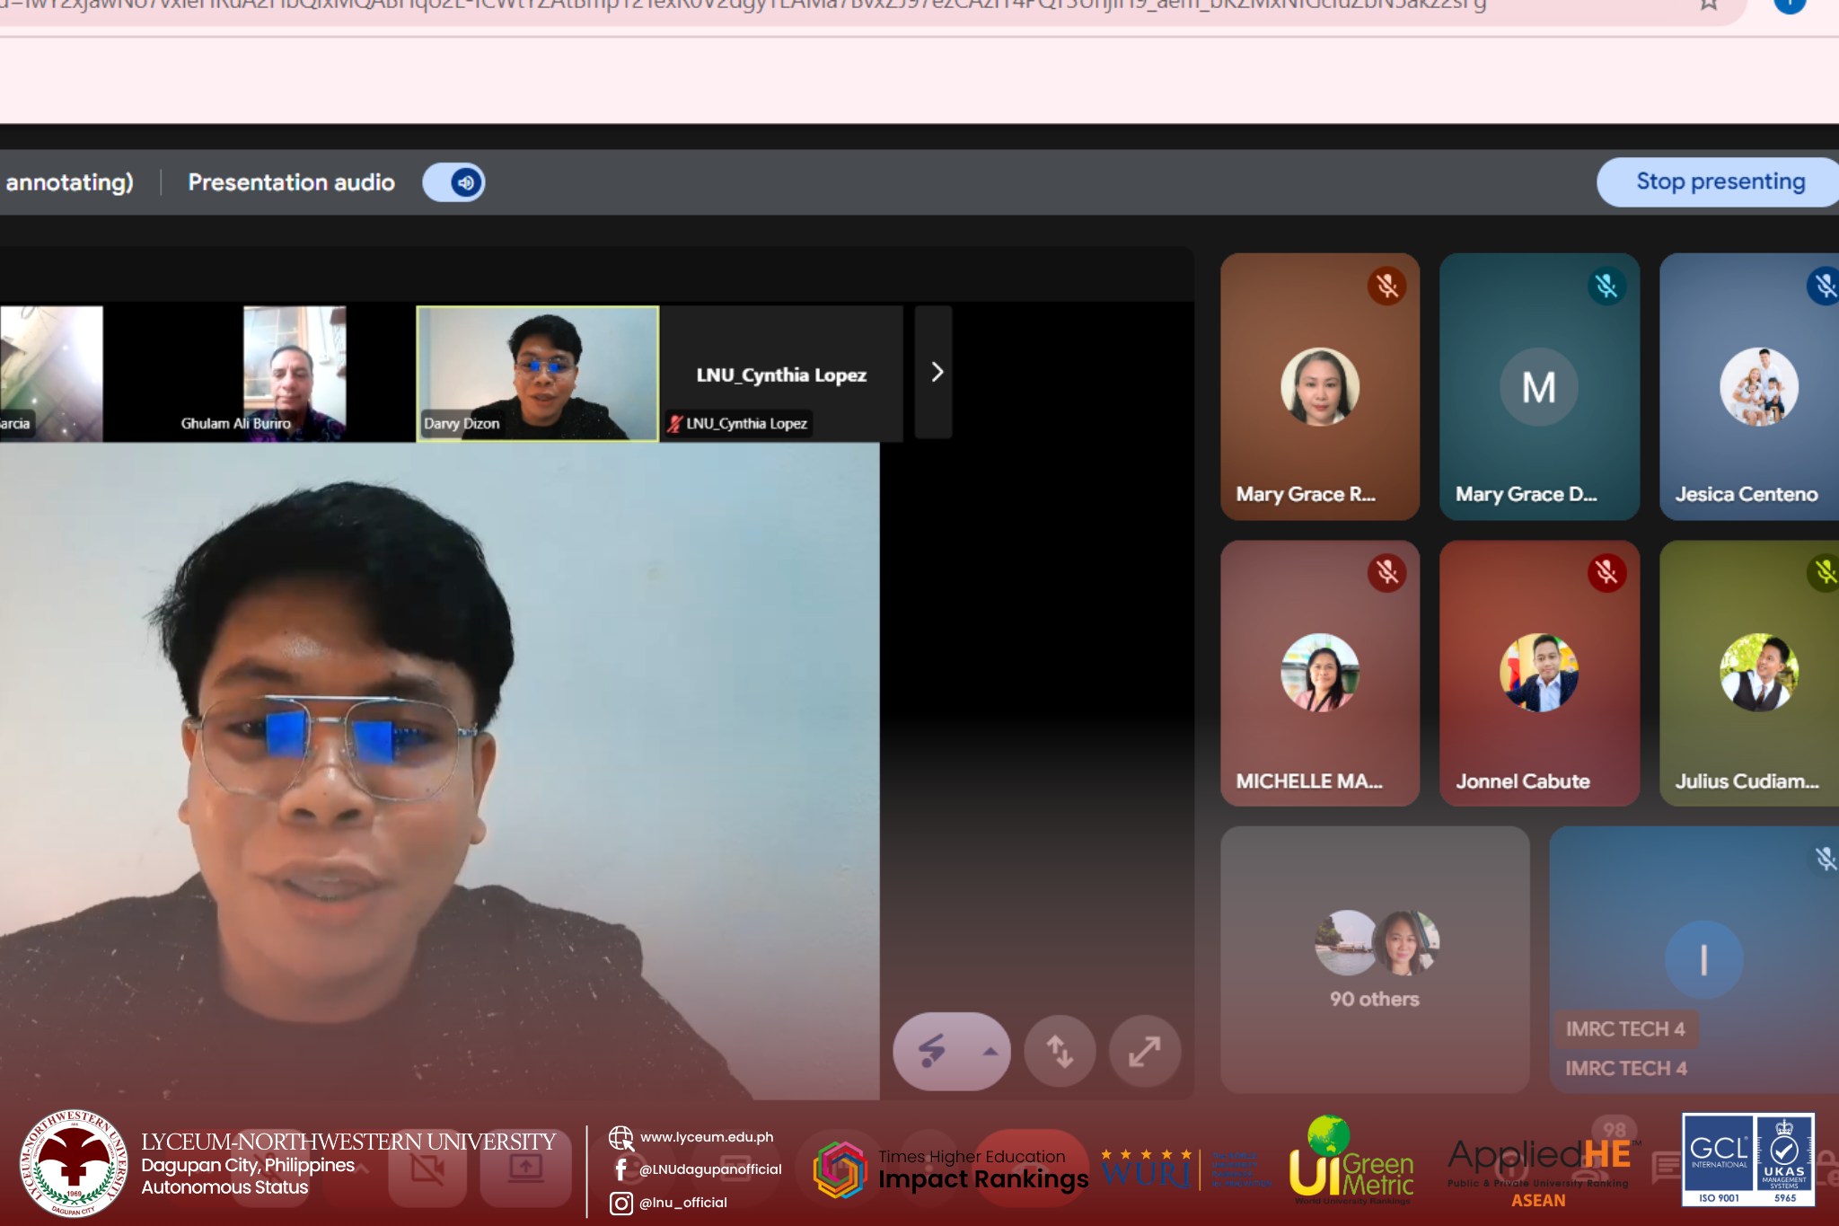Select Darvy Dizon's video thumbnail
This screenshot has height=1226, width=1839.
[537, 373]
